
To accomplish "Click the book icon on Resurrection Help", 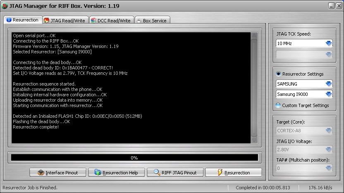I will (x=98, y=172).
